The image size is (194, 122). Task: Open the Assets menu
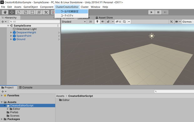tap(18, 7)
